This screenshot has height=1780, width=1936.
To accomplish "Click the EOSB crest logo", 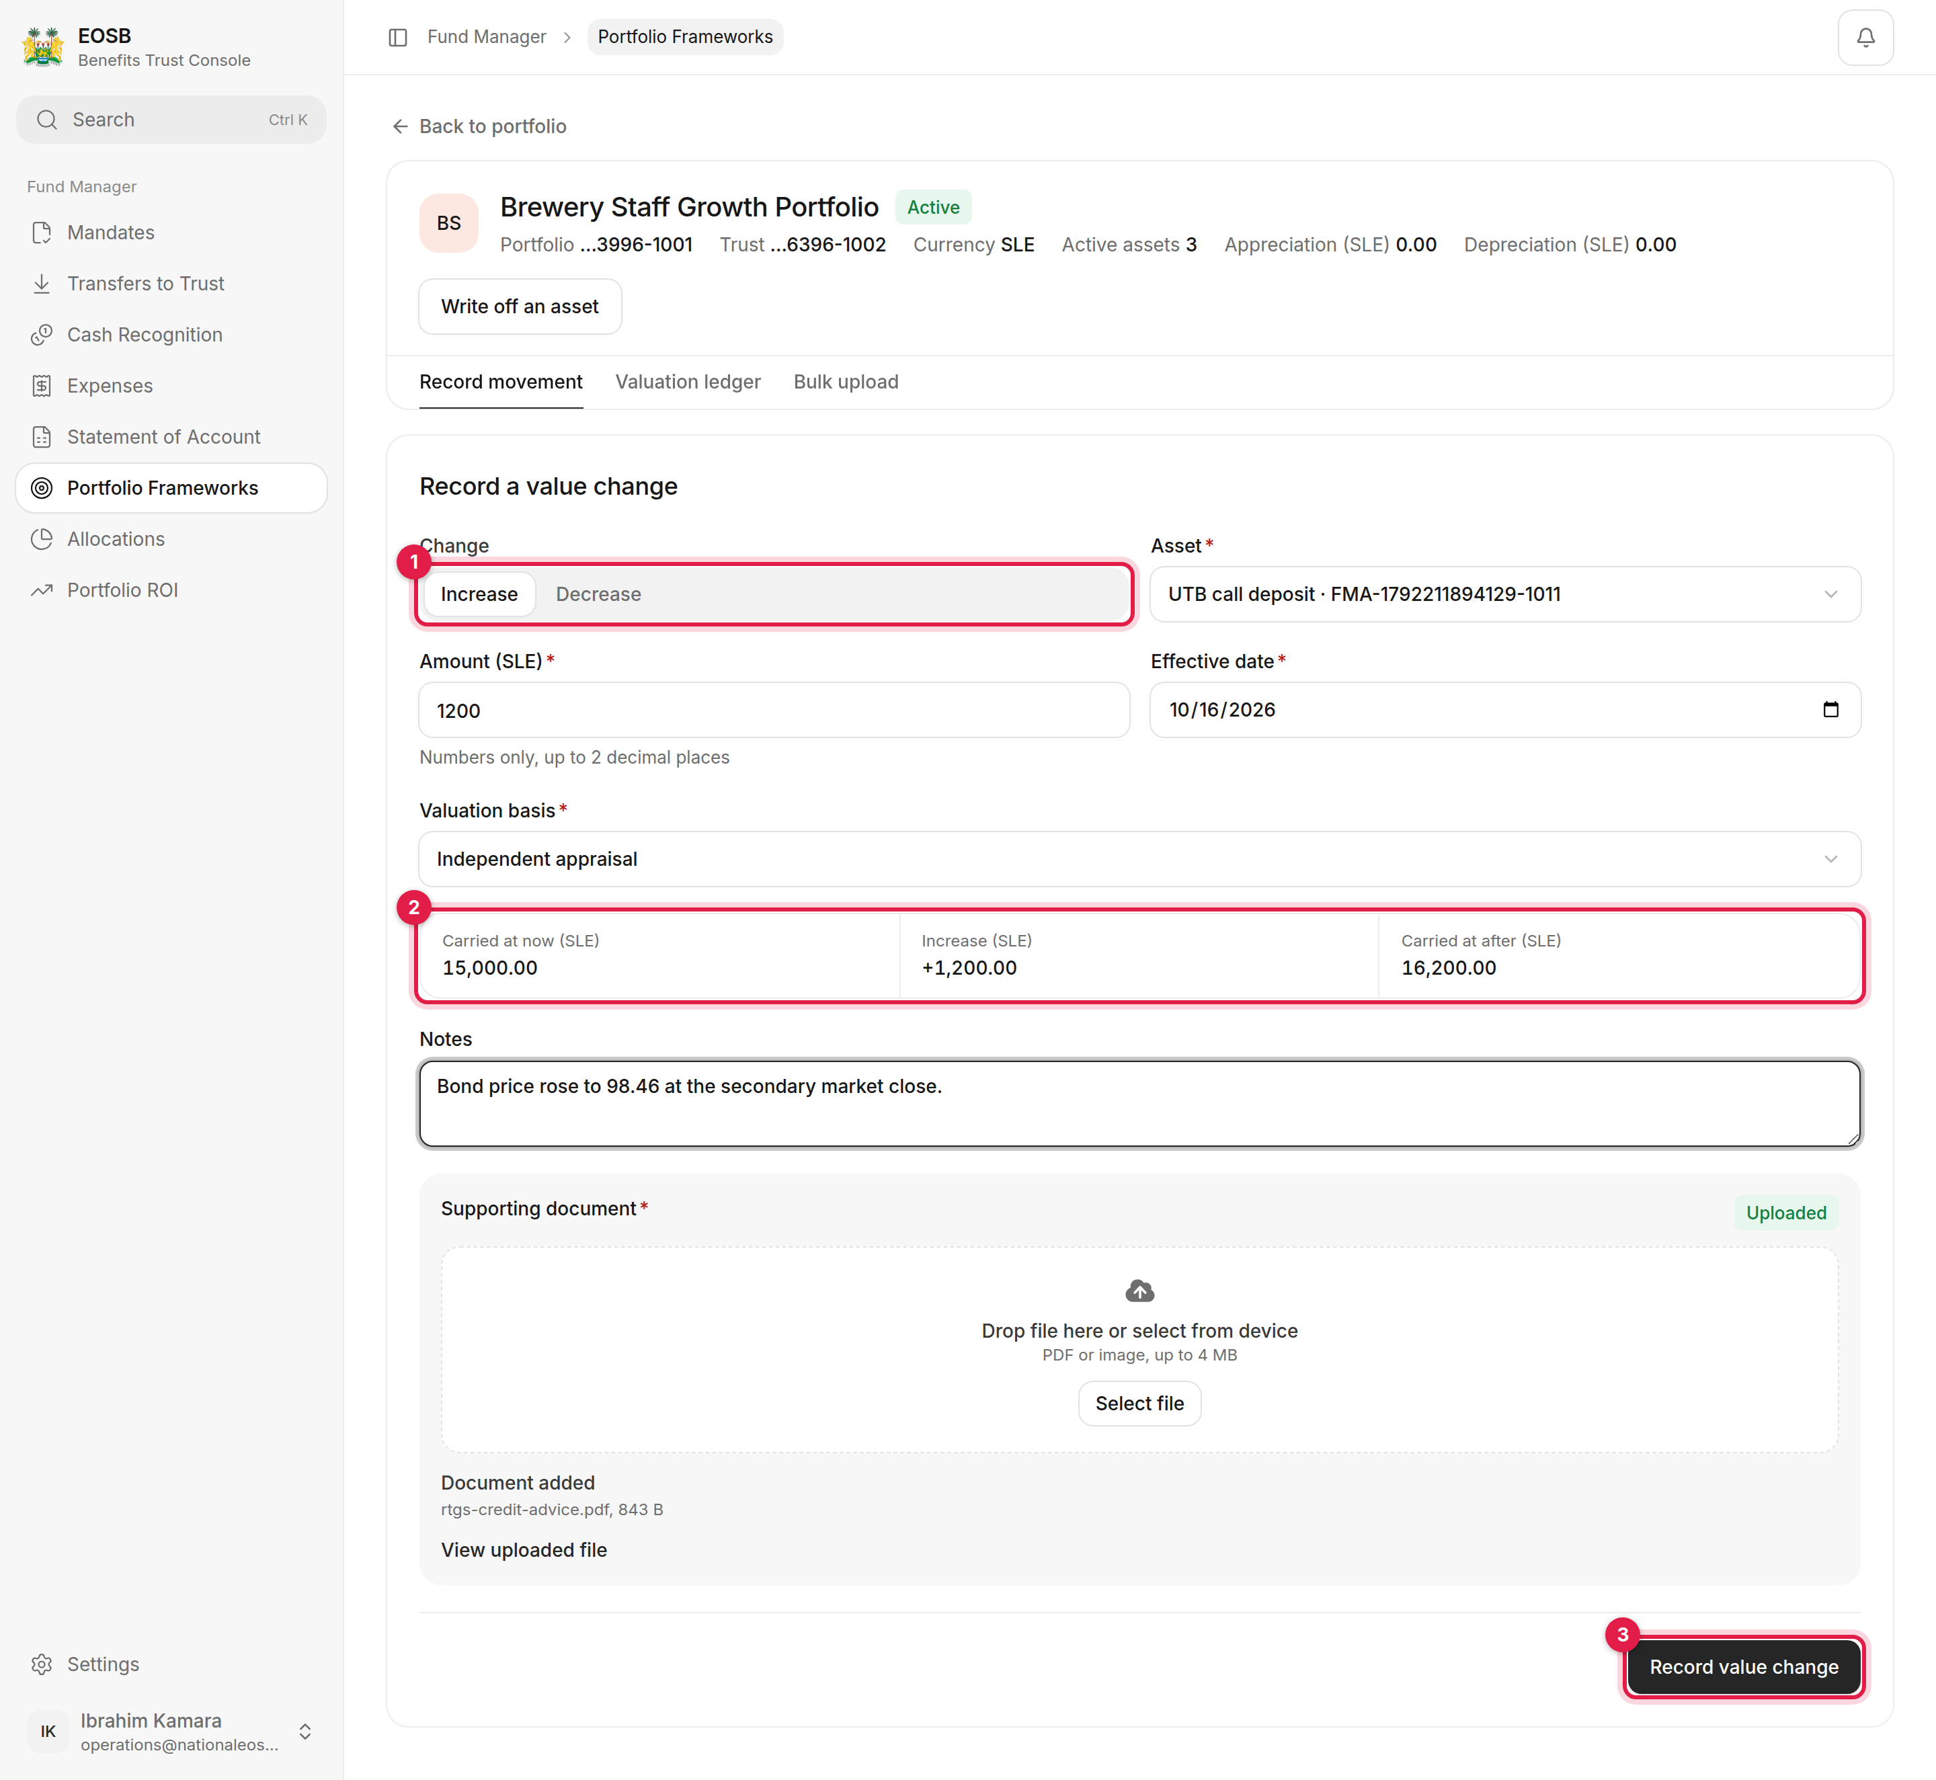I will (x=42, y=46).
